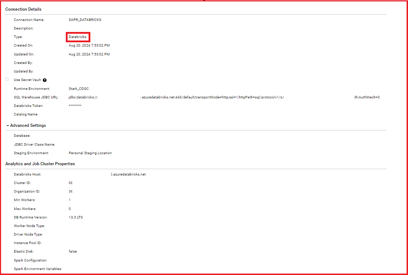The width and height of the screenshot is (408, 275).
Task: Click the Instance Pool ID label
Action: (28, 243)
